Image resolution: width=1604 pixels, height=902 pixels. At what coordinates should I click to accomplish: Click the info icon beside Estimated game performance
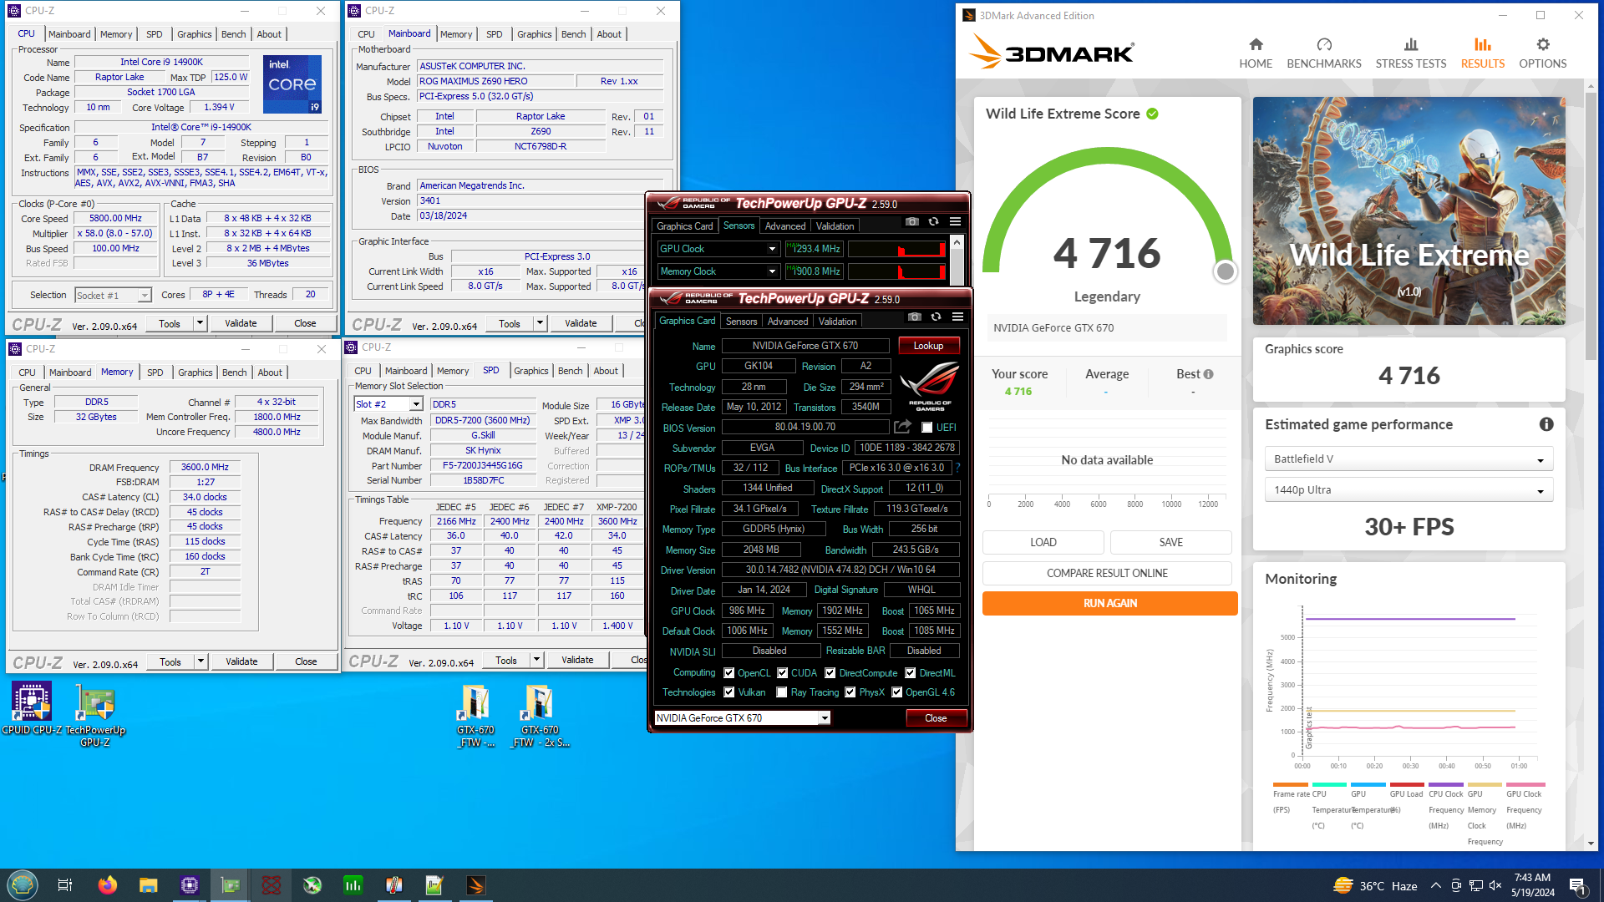pyautogui.click(x=1546, y=424)
